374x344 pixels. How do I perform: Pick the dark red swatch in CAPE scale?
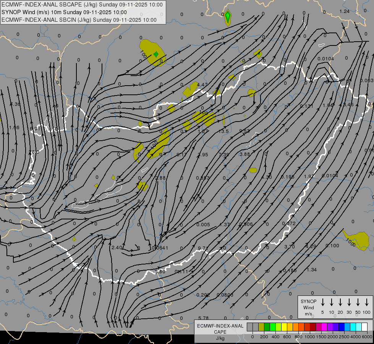tap(313, 327)
